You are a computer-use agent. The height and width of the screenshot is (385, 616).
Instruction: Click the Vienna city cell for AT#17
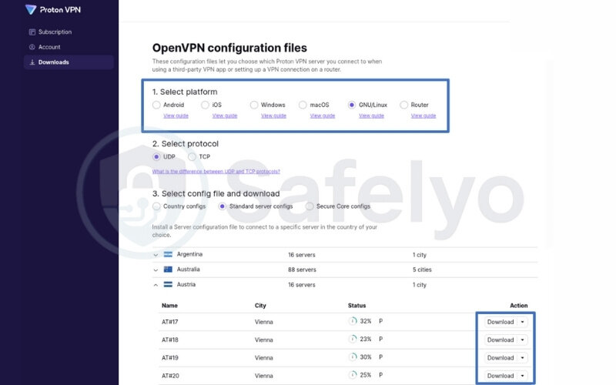263,322
